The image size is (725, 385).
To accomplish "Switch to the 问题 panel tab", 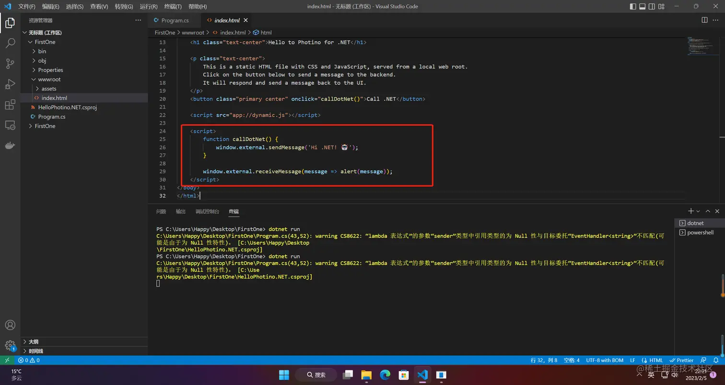I will [x=161, y=211].
